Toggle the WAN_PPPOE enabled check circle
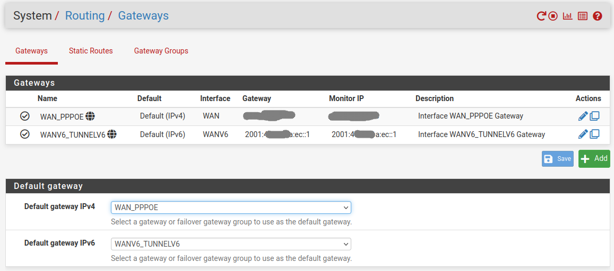 24,116
